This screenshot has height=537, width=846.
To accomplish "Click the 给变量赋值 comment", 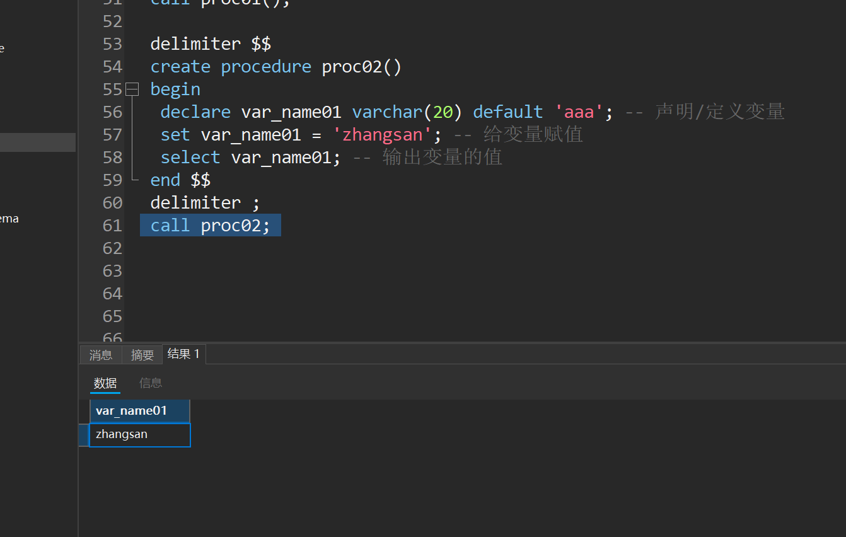I will tap(518, 135).
